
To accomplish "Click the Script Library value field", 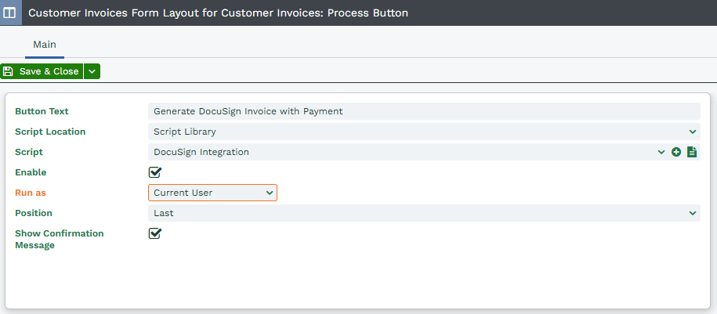I will click(x=418, y=132).
